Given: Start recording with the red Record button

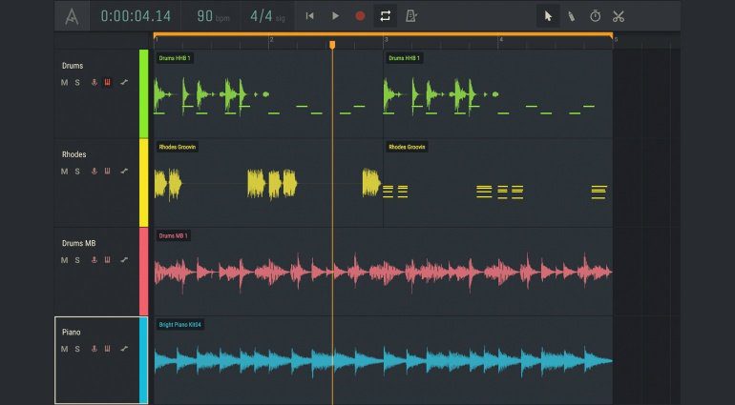Looking at the screenshot, I should coord(360,16).
